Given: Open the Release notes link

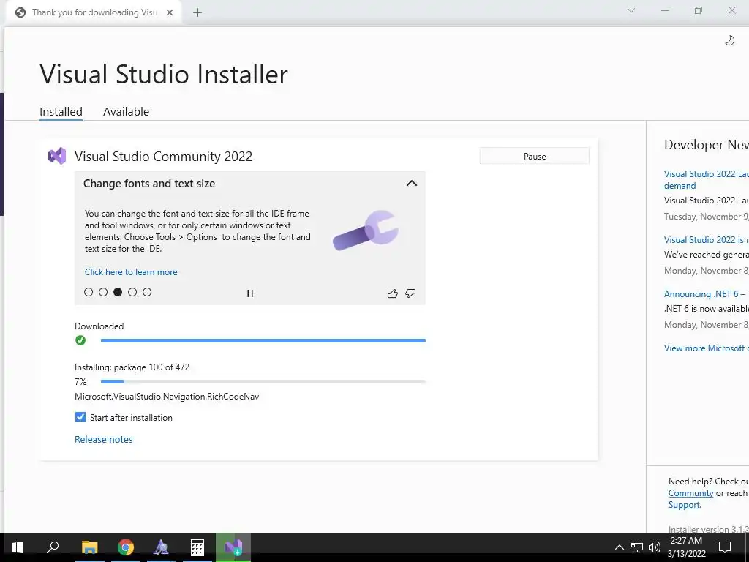Looking at the screenshot, I should (104, 440).
